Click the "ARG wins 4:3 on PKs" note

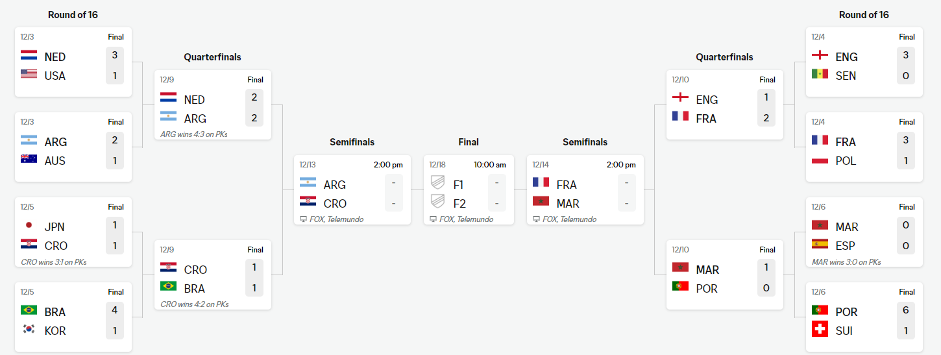tap(193, 134)
